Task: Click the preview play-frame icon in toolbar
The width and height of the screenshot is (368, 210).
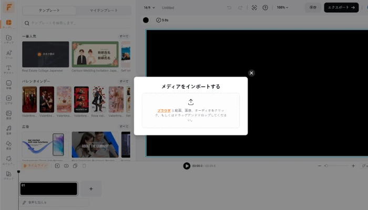Action: coord(254,8)
